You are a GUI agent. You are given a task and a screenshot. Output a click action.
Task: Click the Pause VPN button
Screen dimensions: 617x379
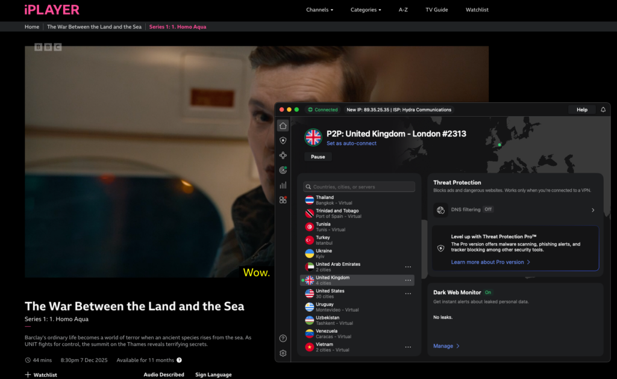pos(318,156)
